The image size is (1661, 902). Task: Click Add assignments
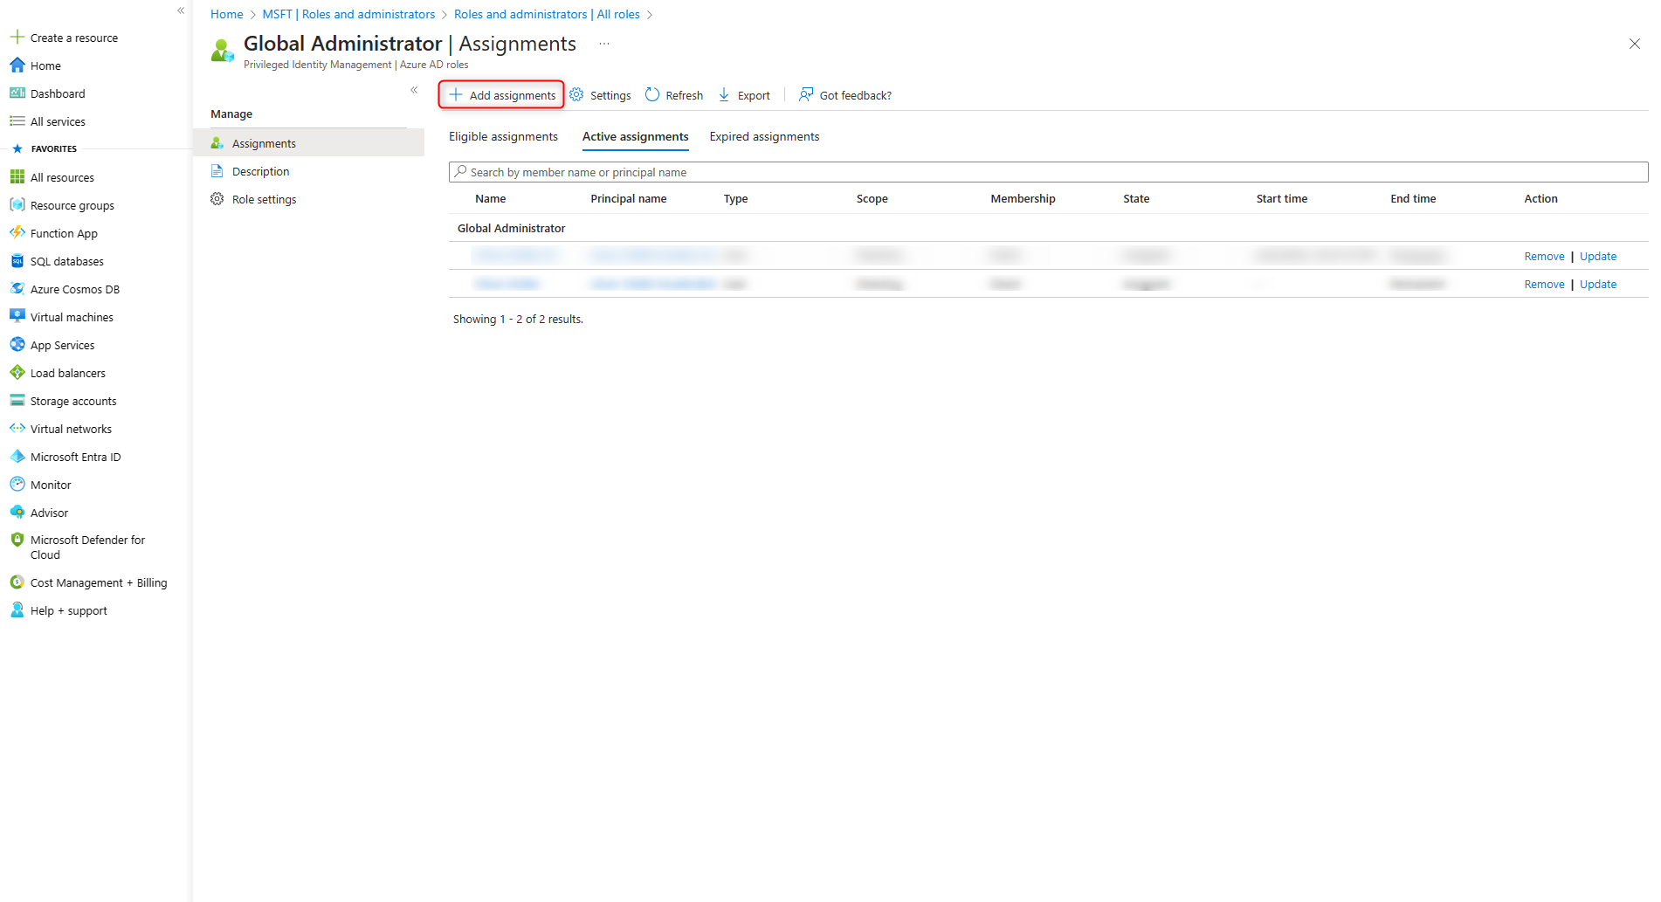500,94
